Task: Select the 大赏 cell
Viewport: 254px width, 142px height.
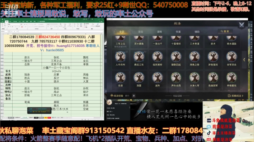Action: [86, 82]
